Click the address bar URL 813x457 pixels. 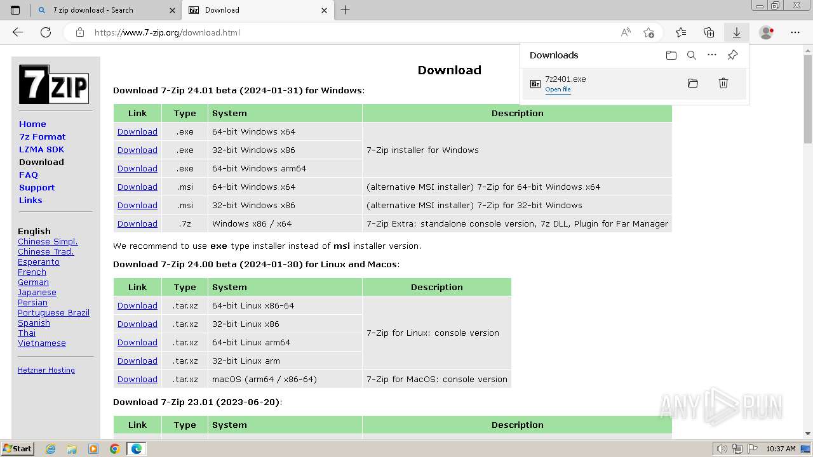[167, 32]
